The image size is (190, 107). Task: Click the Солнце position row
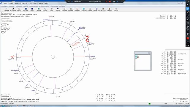[168, 16]
